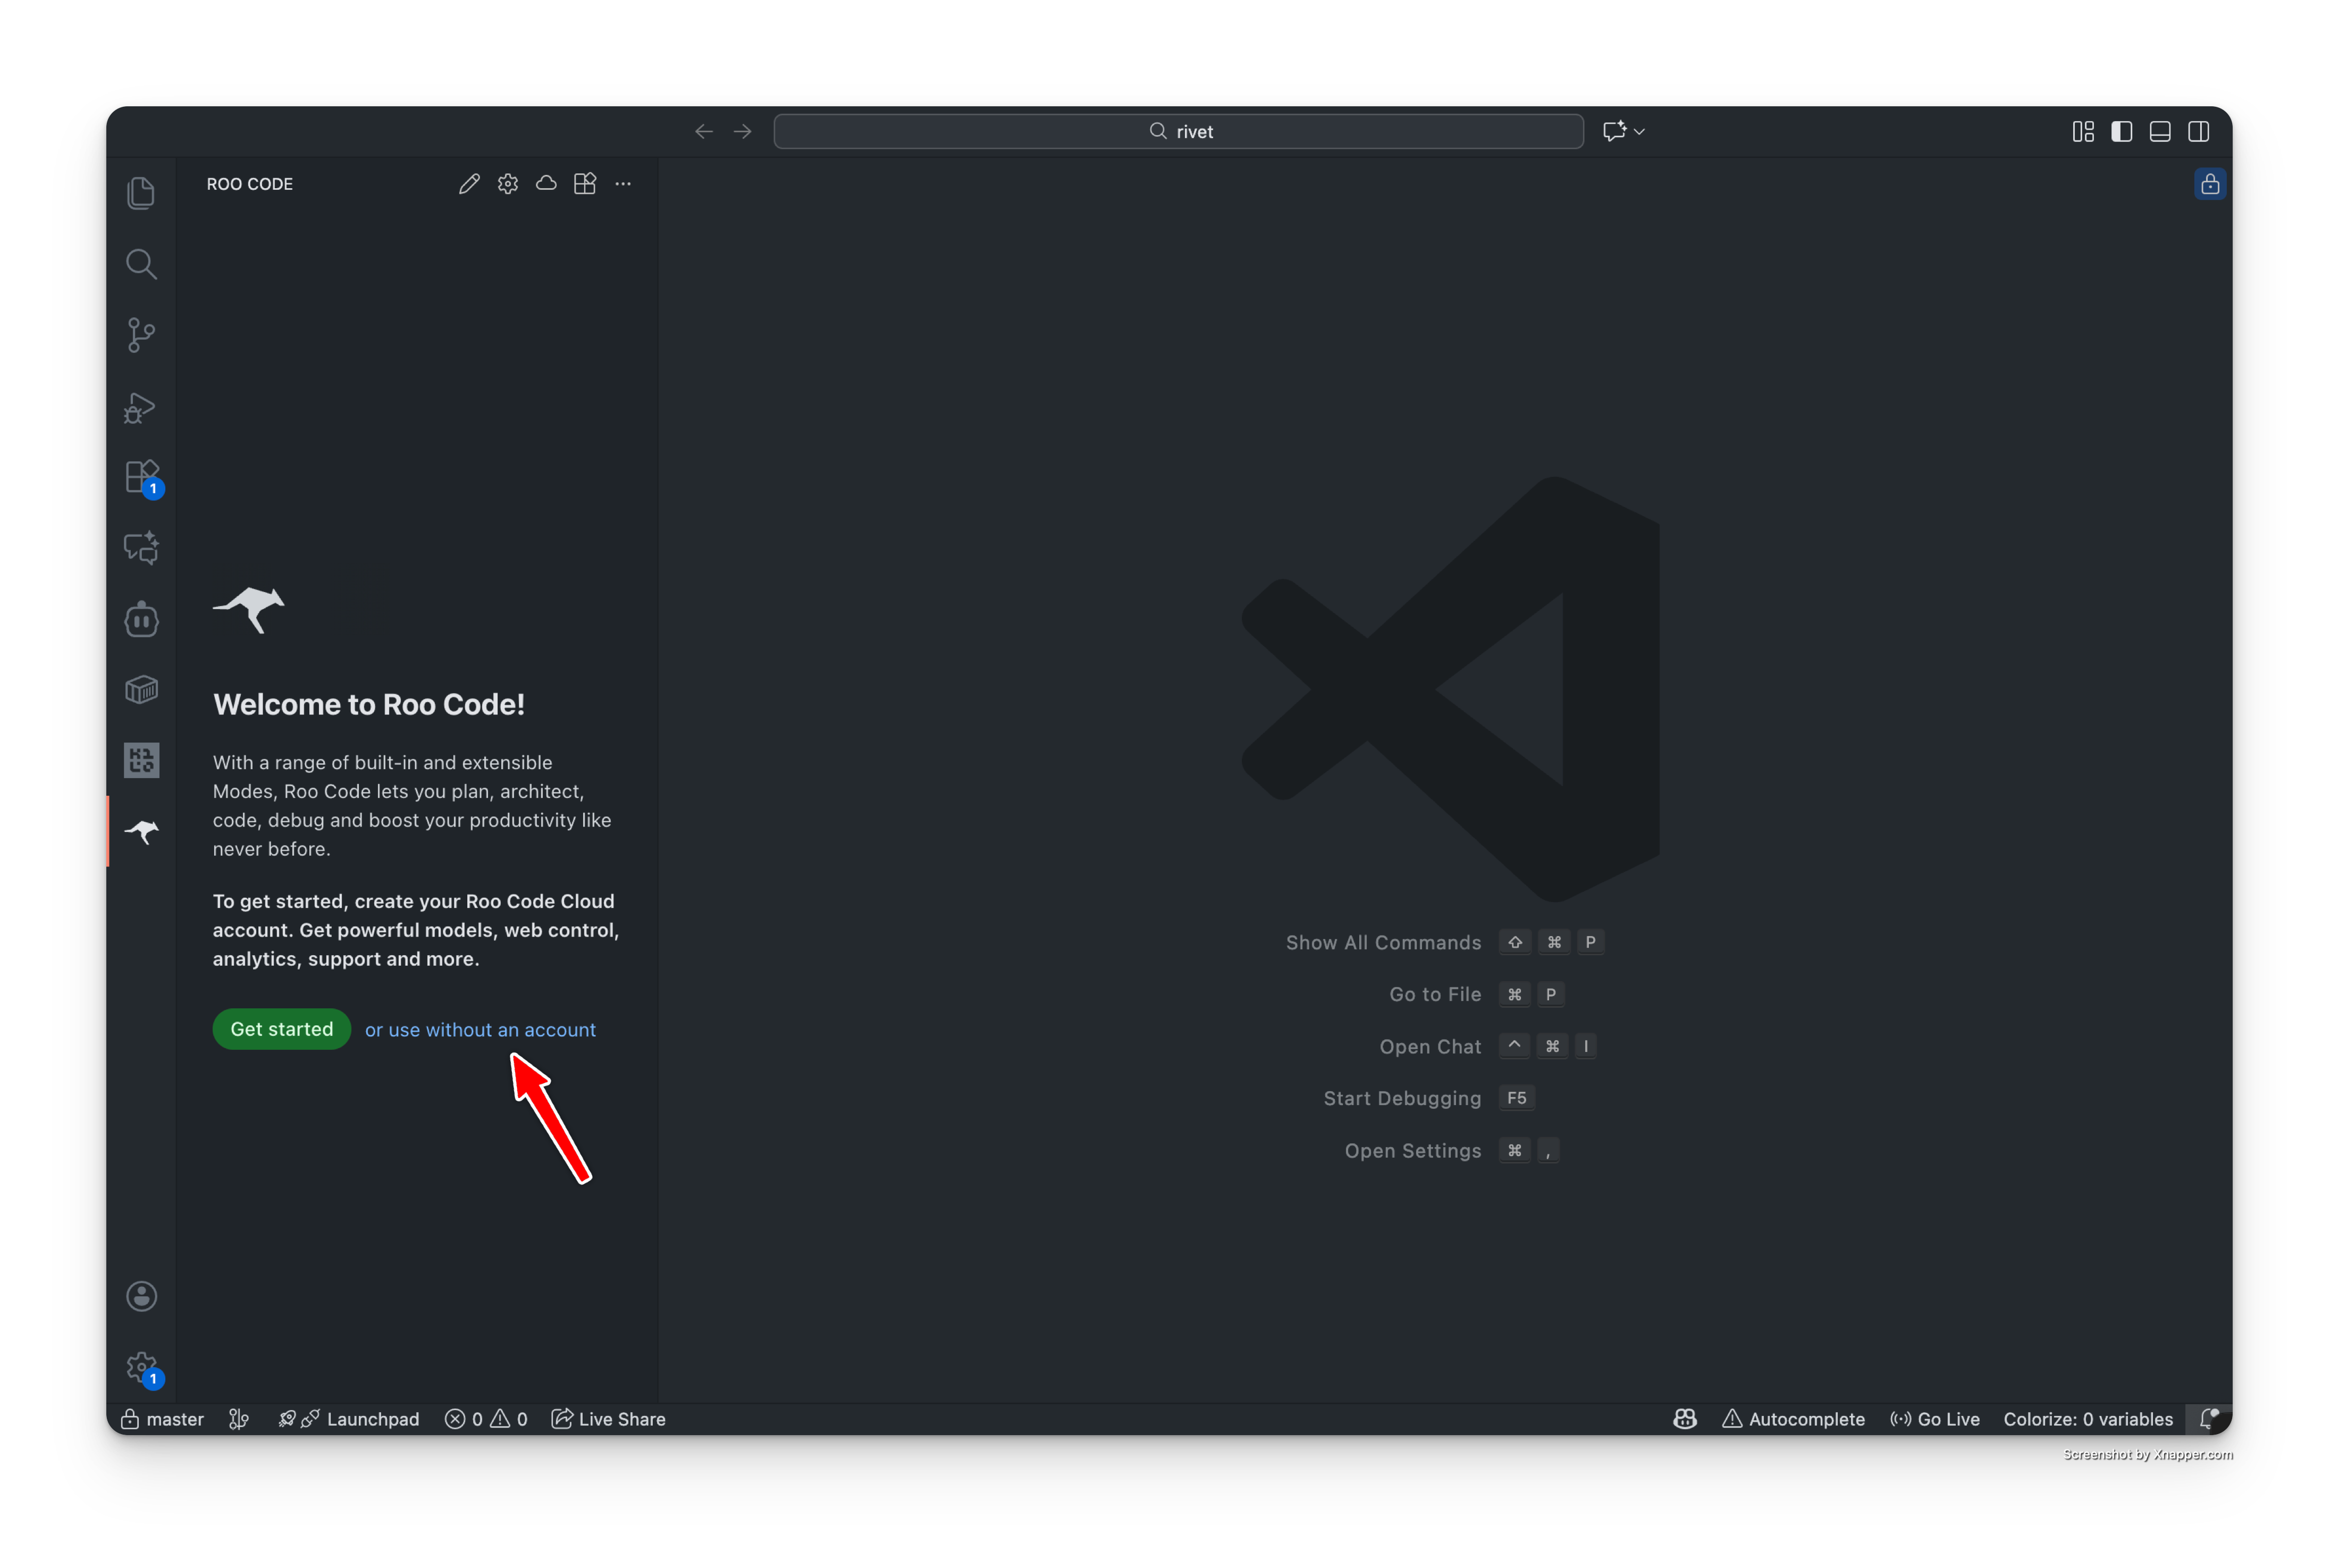Toggle the primary side bar visibility
The height and width of the screenshot is (1568, 2339).
coord(2121,132)
